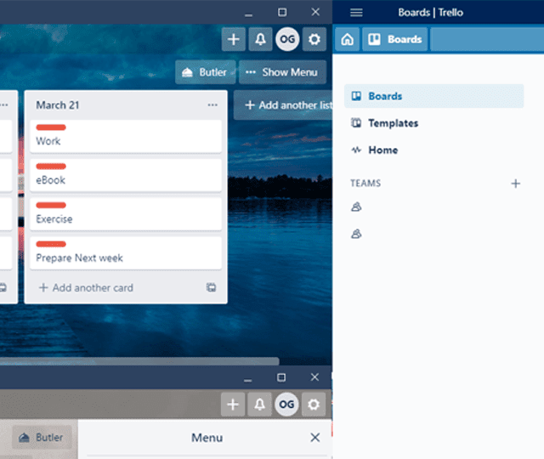Open notifications bell in top board window
This screenshot has height=459, width=544.
coord(261,39)
